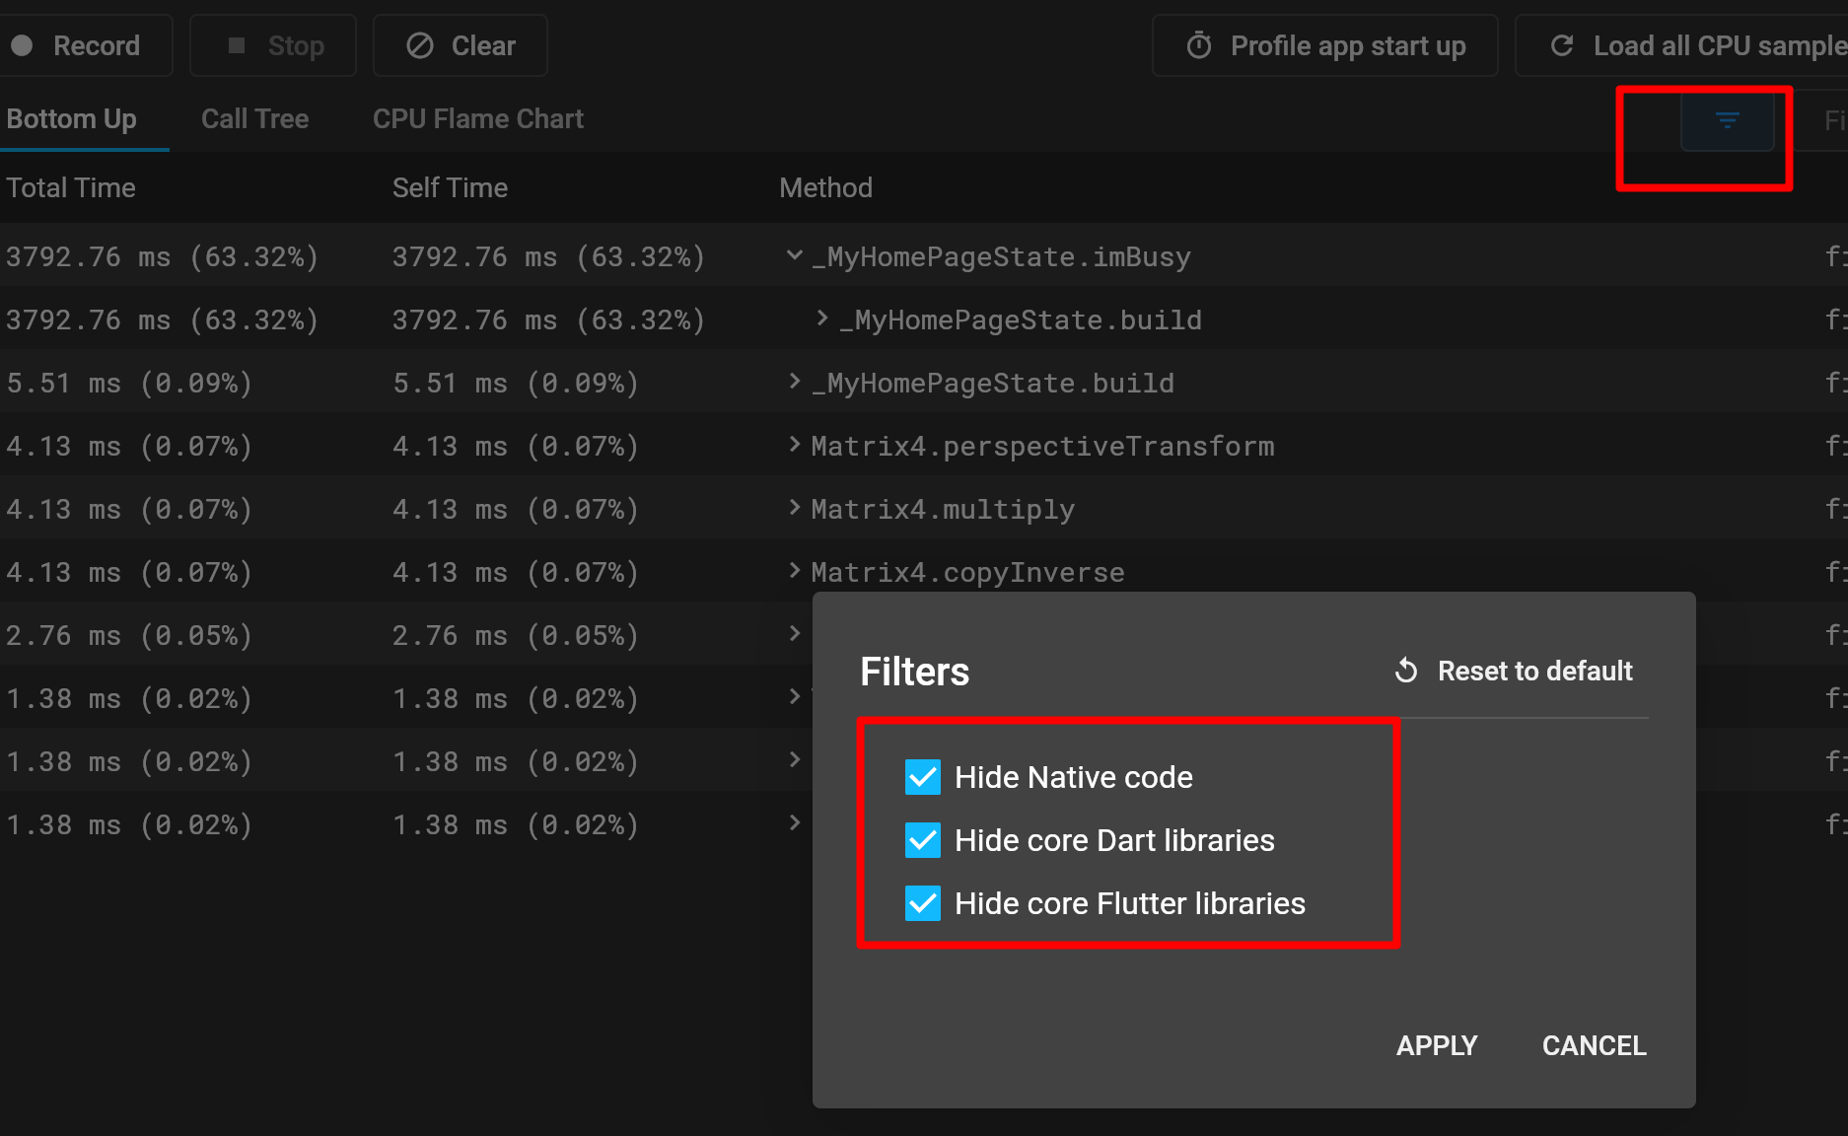Click the Reset to default arrow icon
1848x1136 pixels.
(1406, 671)
